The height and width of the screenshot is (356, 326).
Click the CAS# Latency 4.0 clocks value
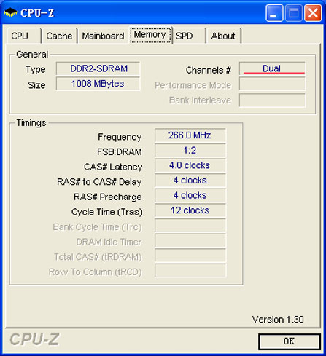coord(190,165)
